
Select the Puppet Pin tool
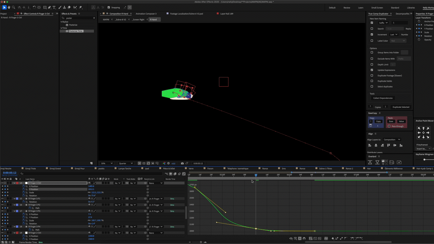pos(81,7)
